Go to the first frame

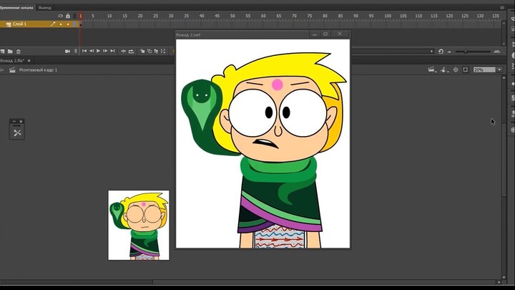point(84,51)
